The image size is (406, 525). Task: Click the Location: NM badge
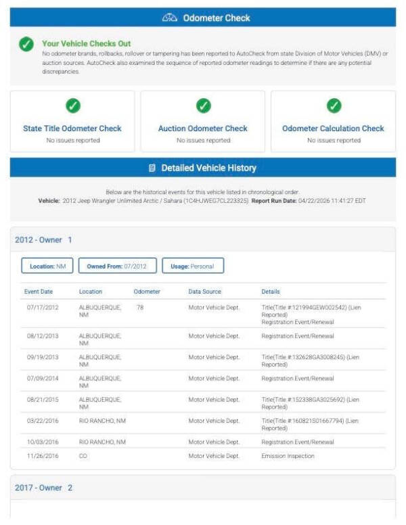[47, 266]
